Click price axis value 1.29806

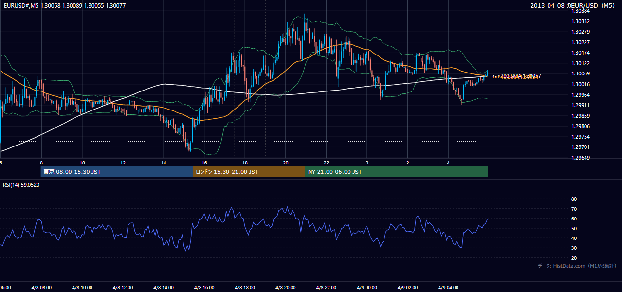[581, 126]
